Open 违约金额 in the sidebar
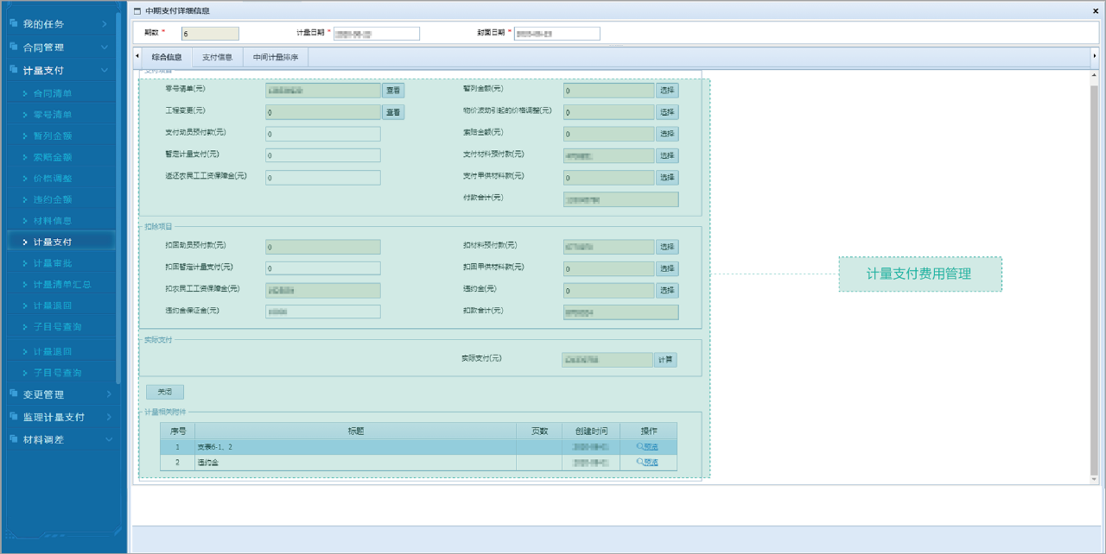 click(52, 199)
